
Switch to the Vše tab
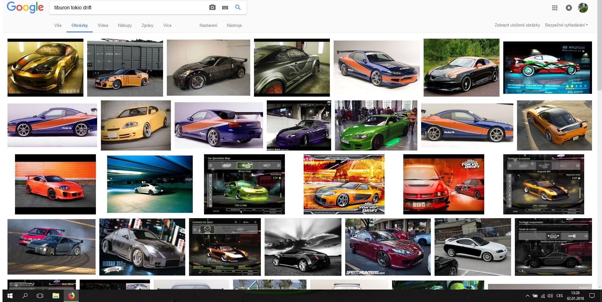(58, 26)
